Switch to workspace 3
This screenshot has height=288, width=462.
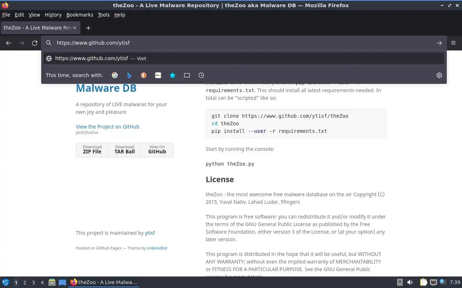tap(33, 283)
